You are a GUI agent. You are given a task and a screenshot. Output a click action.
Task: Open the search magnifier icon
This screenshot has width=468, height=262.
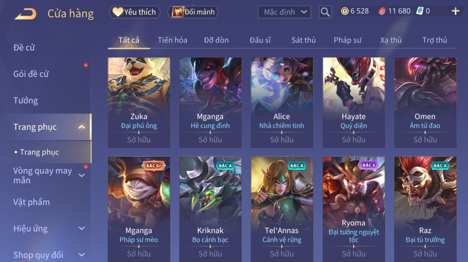coord(325,12)
